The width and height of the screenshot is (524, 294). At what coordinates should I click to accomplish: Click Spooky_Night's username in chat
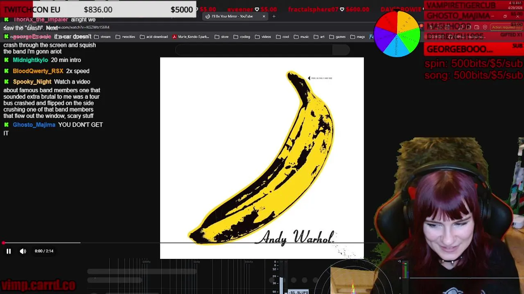pyautogui.click(x=32, y=82)
